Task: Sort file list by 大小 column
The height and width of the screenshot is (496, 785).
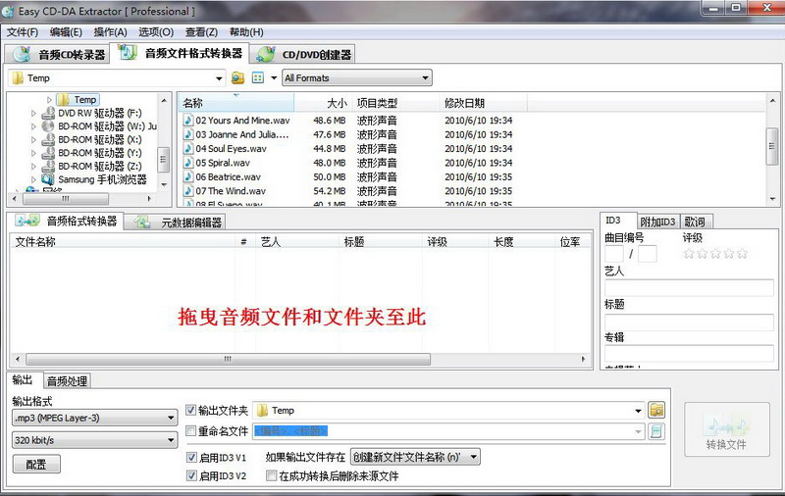Action: pos(324,103)
